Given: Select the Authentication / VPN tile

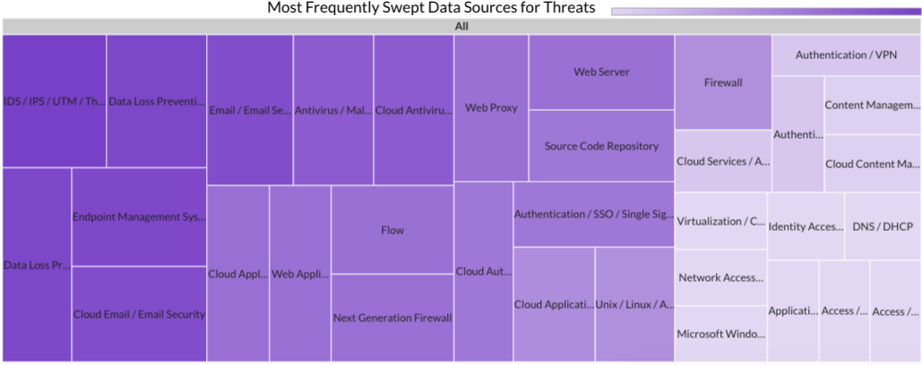Looking at the screenshot, I should tap(846, 55).
